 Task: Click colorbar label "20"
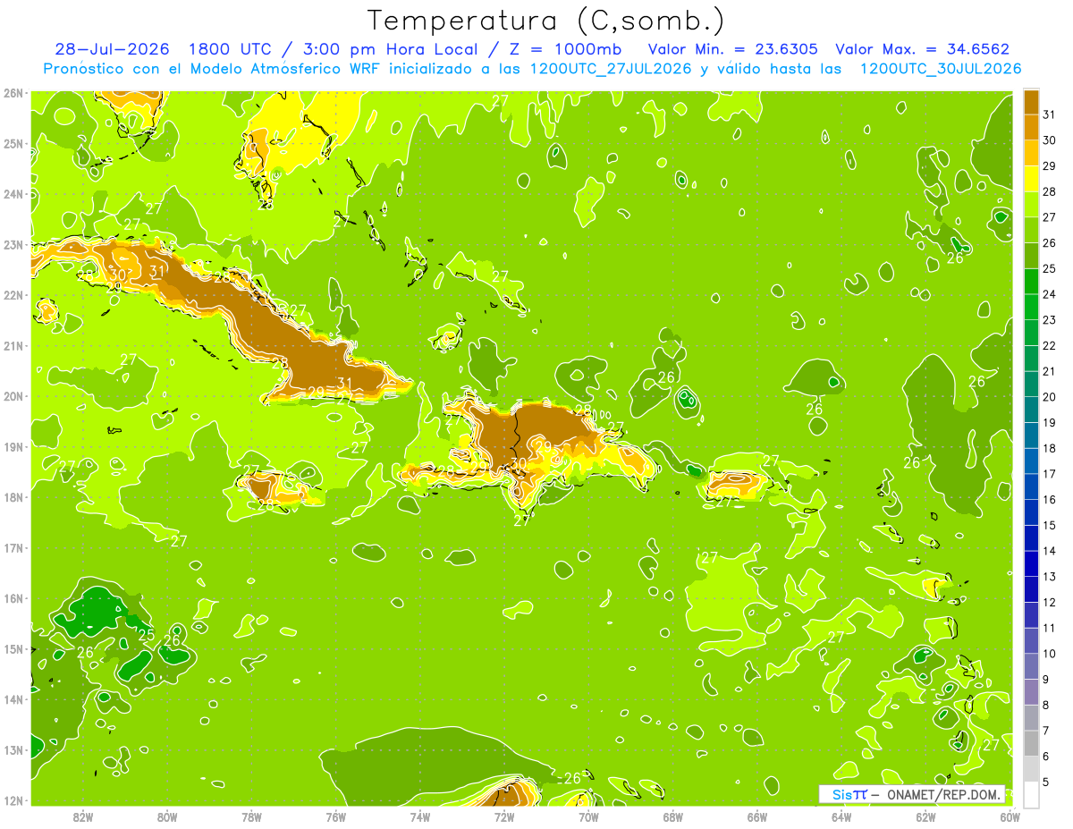[x=1049, y=397]
